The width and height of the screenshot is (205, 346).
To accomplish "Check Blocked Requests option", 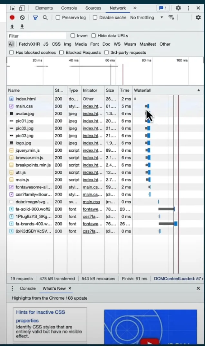I will coord(62,53).
